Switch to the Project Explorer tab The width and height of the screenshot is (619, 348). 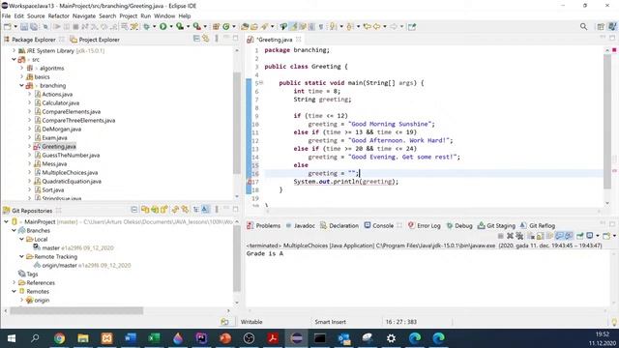click(x=95, y=40)
